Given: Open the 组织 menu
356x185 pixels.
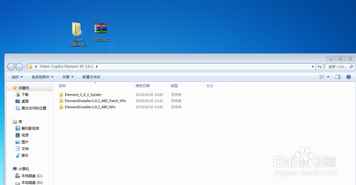Looking at the screenshot, I should point(17,77).
